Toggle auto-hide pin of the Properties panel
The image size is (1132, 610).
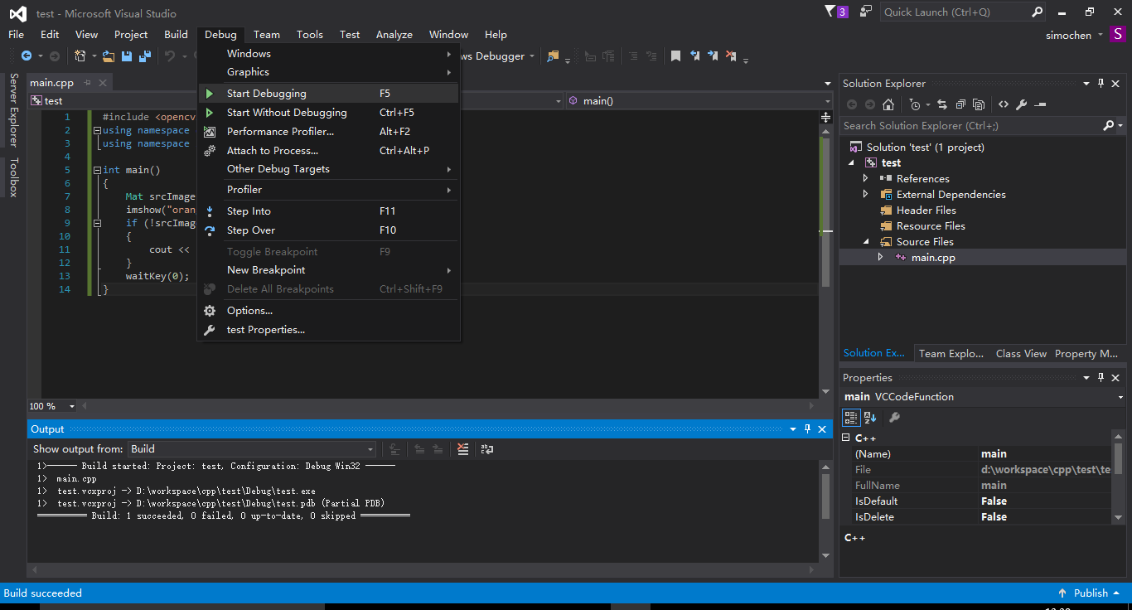(x=1101, y=378)
